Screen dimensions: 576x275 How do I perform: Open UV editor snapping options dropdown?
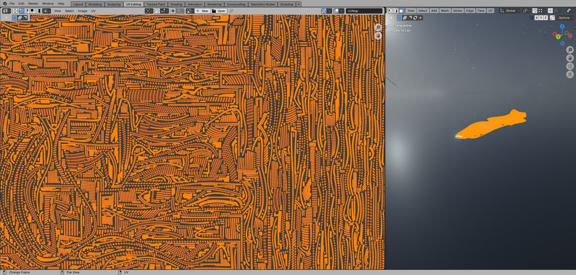coord(164,11)
